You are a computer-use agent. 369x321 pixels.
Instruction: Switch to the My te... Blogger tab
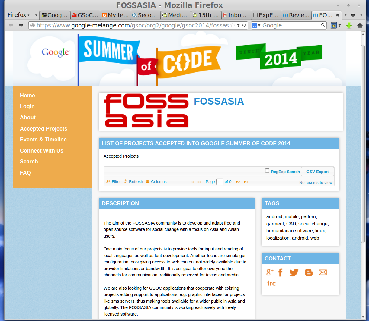(x=115, y=15)
